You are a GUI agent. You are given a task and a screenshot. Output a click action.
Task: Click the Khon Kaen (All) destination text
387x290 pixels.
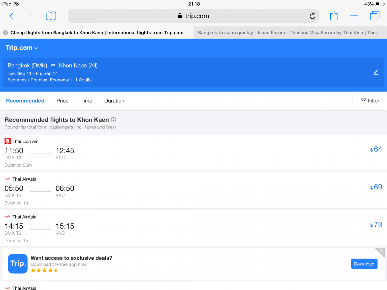78,65
